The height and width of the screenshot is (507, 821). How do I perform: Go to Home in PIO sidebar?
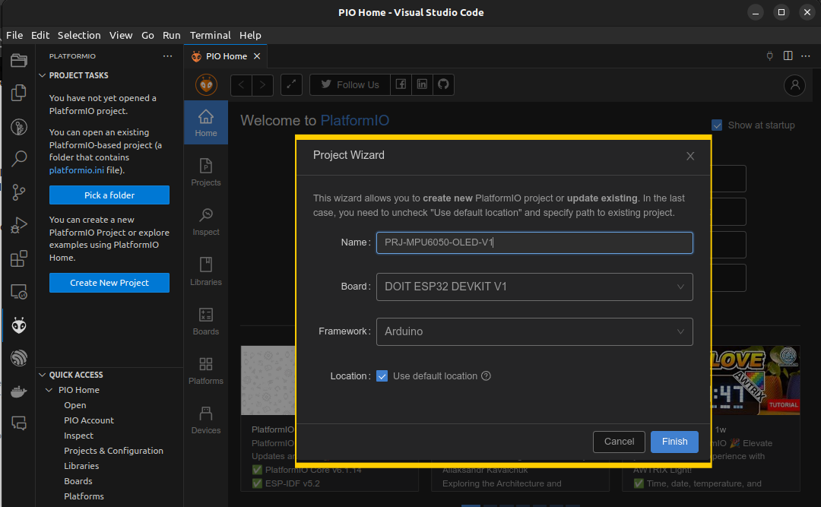tap(206, 122)
